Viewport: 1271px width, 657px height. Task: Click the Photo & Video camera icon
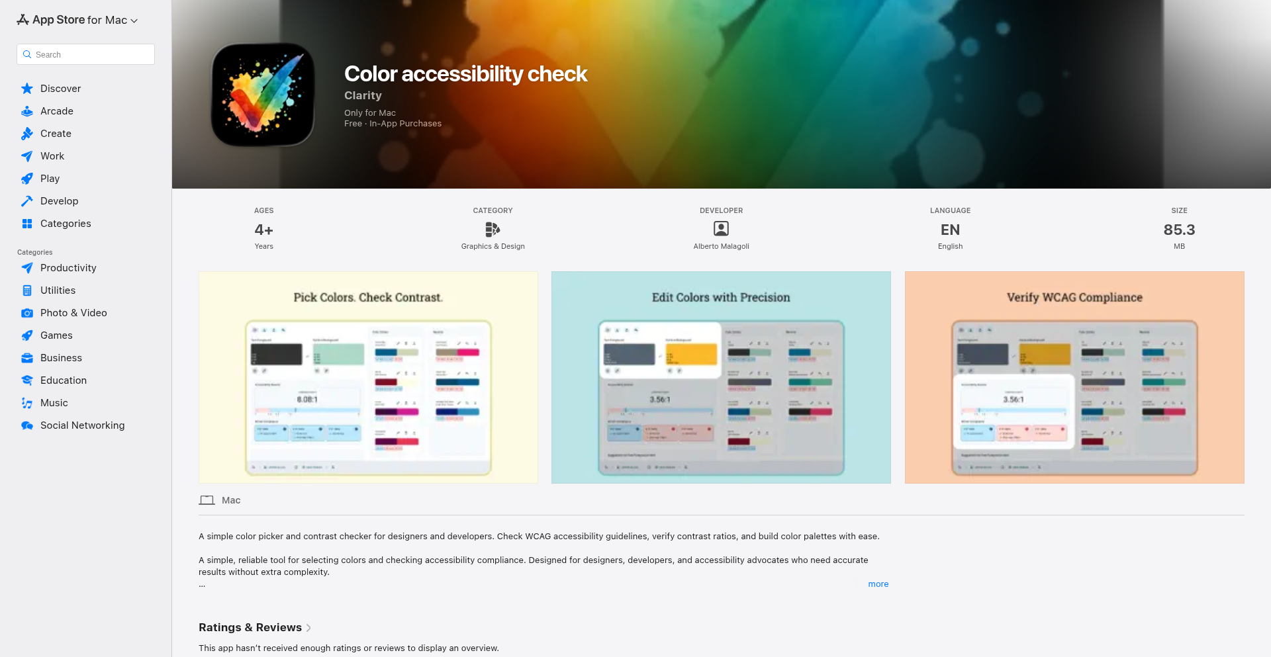pos(27,313)
